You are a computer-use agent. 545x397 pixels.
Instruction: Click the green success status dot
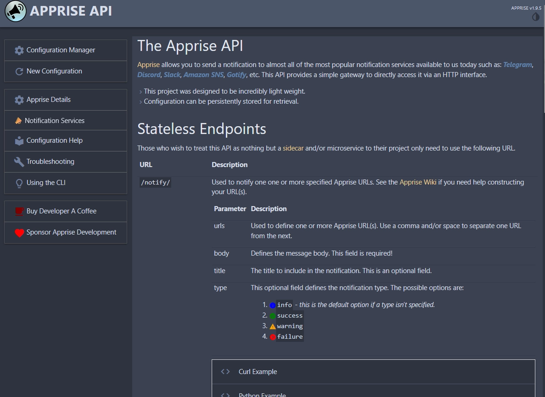pos(272,315)
